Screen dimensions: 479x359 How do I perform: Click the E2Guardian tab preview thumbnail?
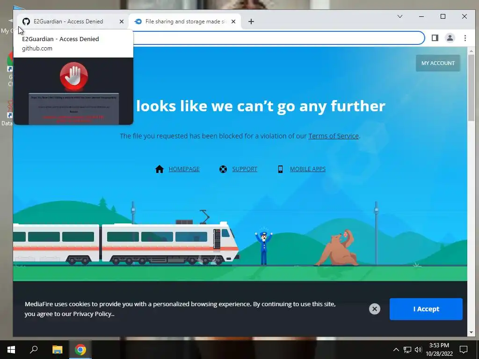[73, 91]
